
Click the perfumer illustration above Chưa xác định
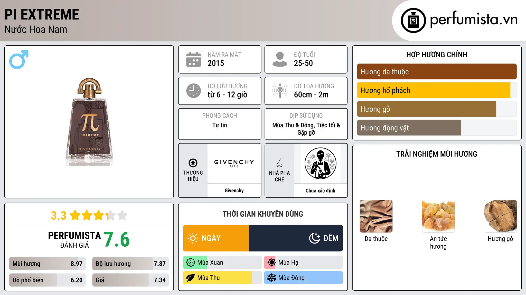pyautogui.click(x=320, y=163)
